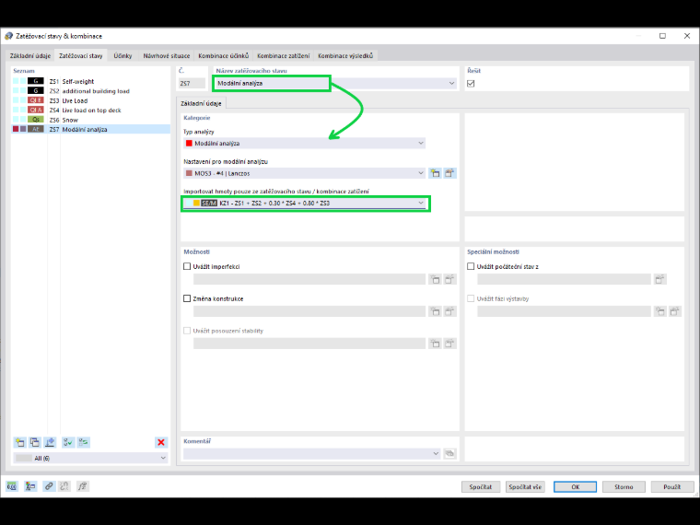700x525 pixels.
Task: Click the G color tag of ZS1 Self-weight
Action: pos(36,81)
